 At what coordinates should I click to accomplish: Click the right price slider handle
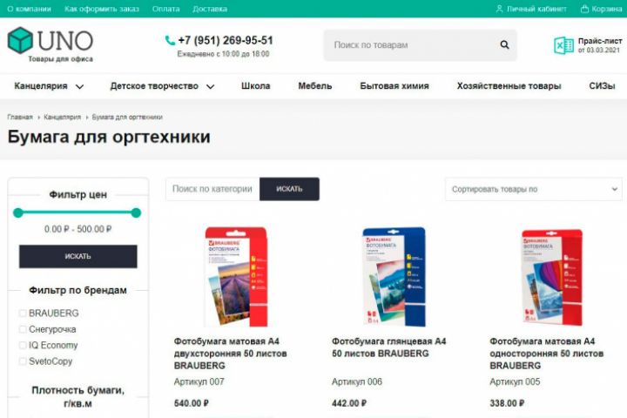point(136,212)
